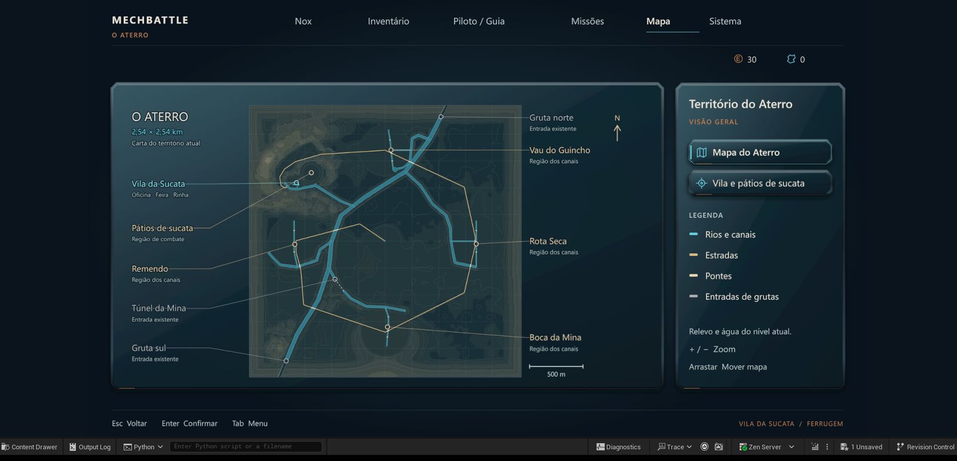Viewport: 957px width, 461px height.
Task: Open the Diagnostics panel
Action: pos(618,447)
